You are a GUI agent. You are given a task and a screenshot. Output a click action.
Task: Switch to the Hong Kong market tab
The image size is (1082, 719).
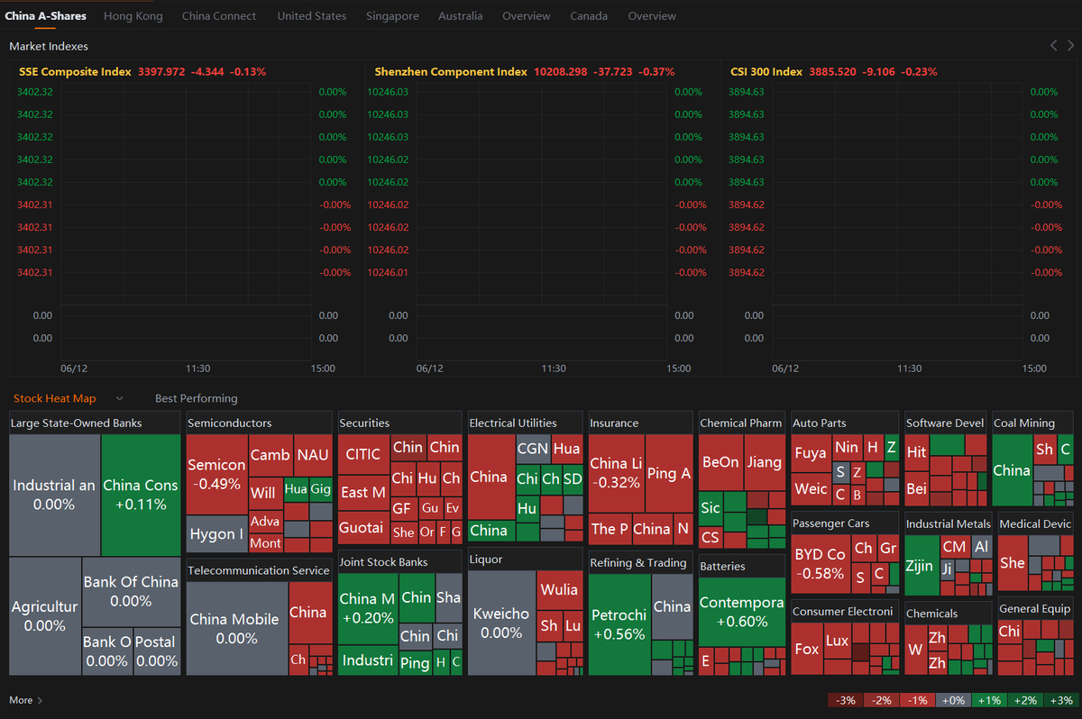[133, 15]
